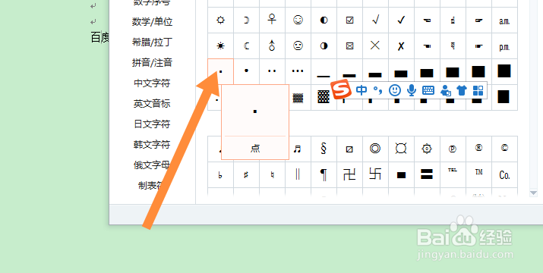
Task: Insert the checked ballot box ☑
Action: (350, 20)
